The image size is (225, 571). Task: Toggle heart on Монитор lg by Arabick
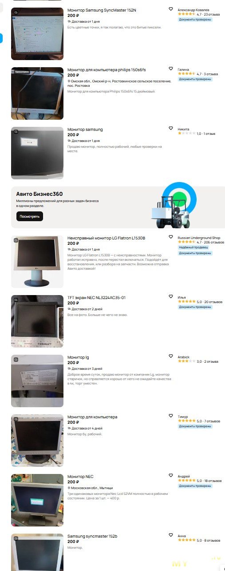coord(171,356)
